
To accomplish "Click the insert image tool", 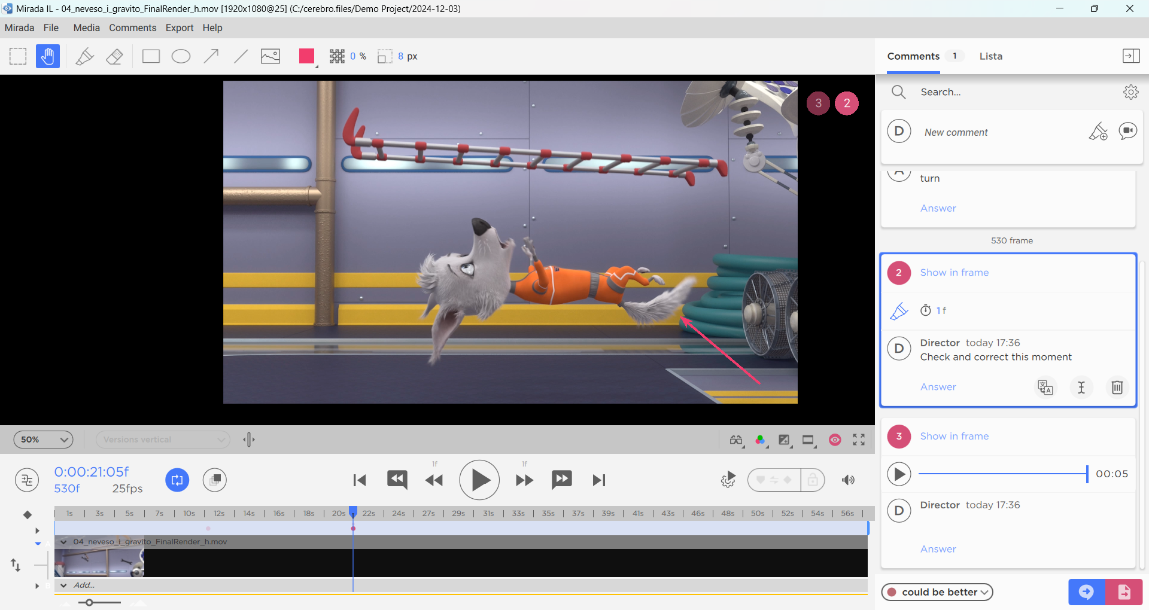I will click(x=270, y=56).
